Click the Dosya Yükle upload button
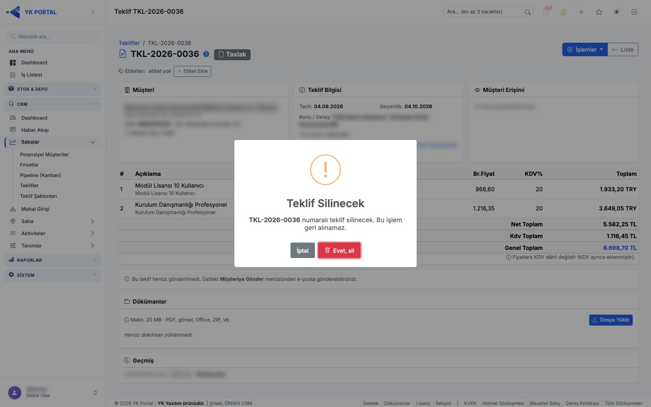 (611, 320)
